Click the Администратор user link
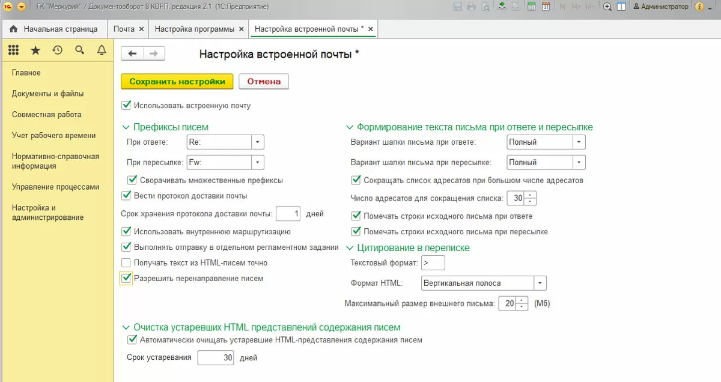Image resolution: width=721 pixels, height=382 pixels. tap(660, 7)
